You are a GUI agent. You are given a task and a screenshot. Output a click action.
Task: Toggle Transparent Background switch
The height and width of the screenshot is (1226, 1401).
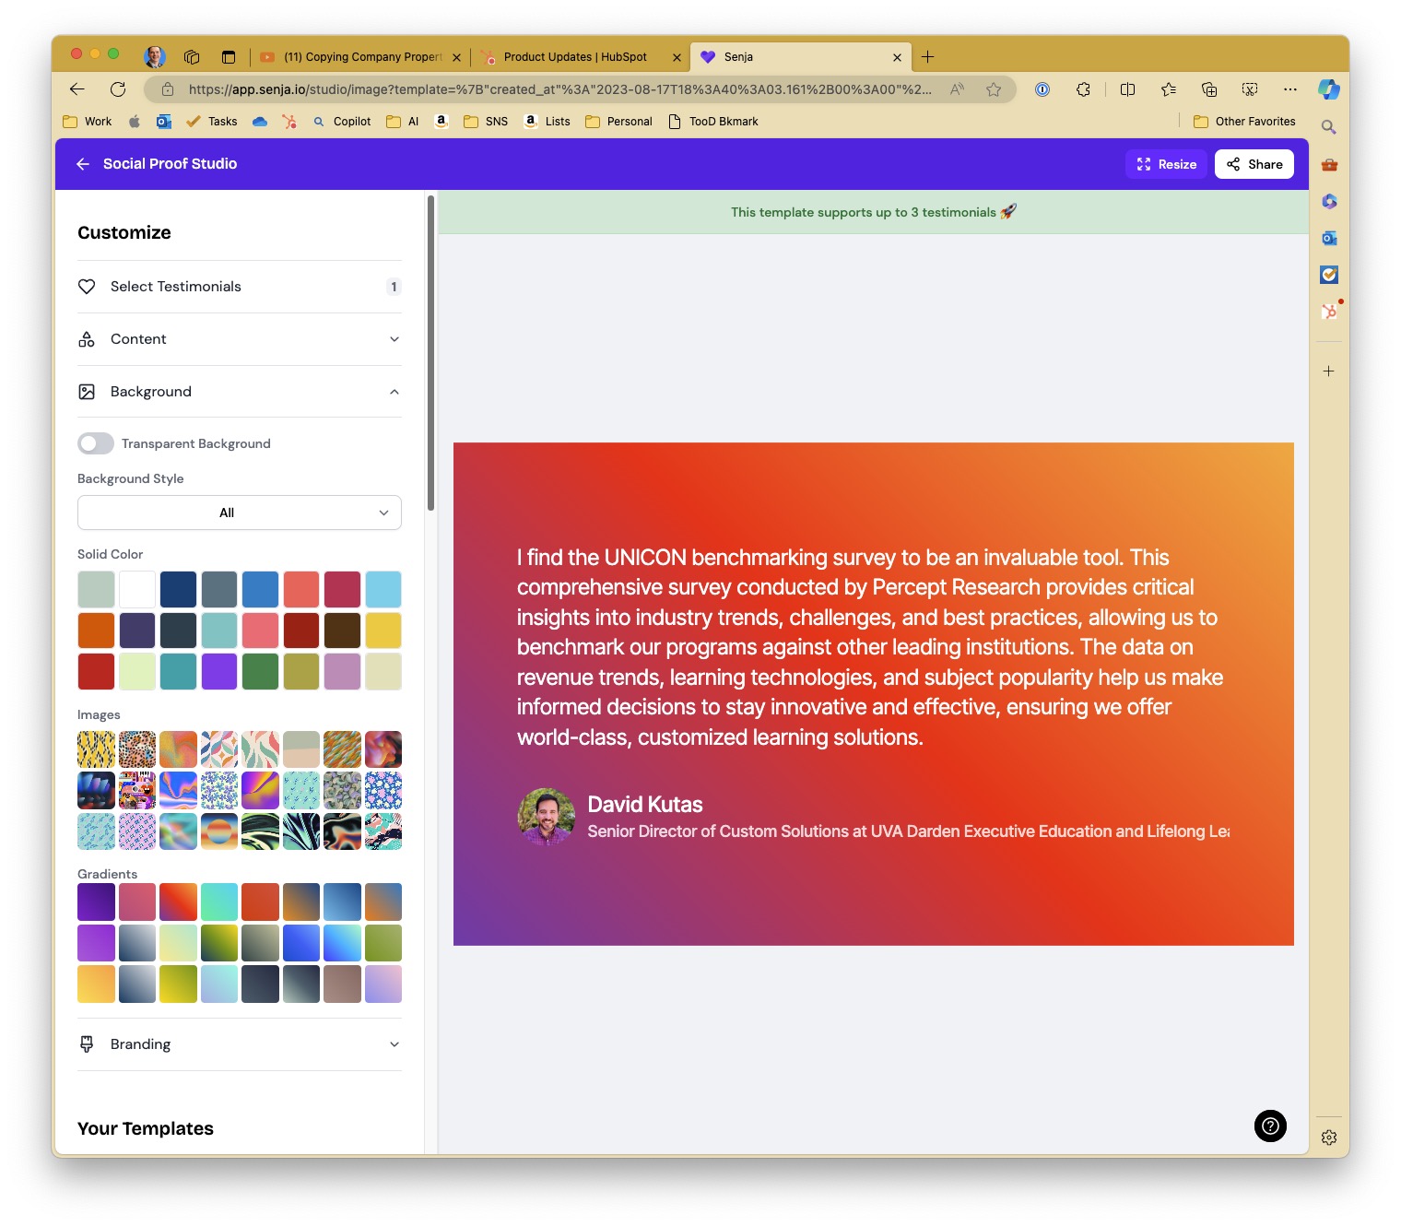pos(96,443)
